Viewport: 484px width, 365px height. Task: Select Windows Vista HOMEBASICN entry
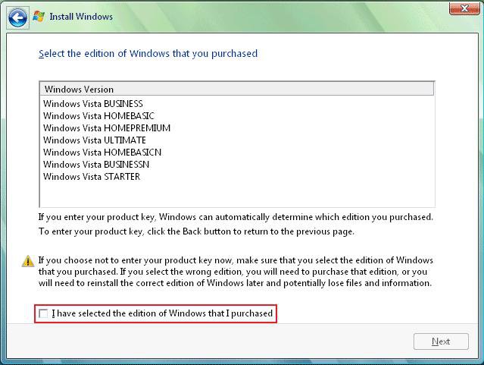click(x=102, y=153)
